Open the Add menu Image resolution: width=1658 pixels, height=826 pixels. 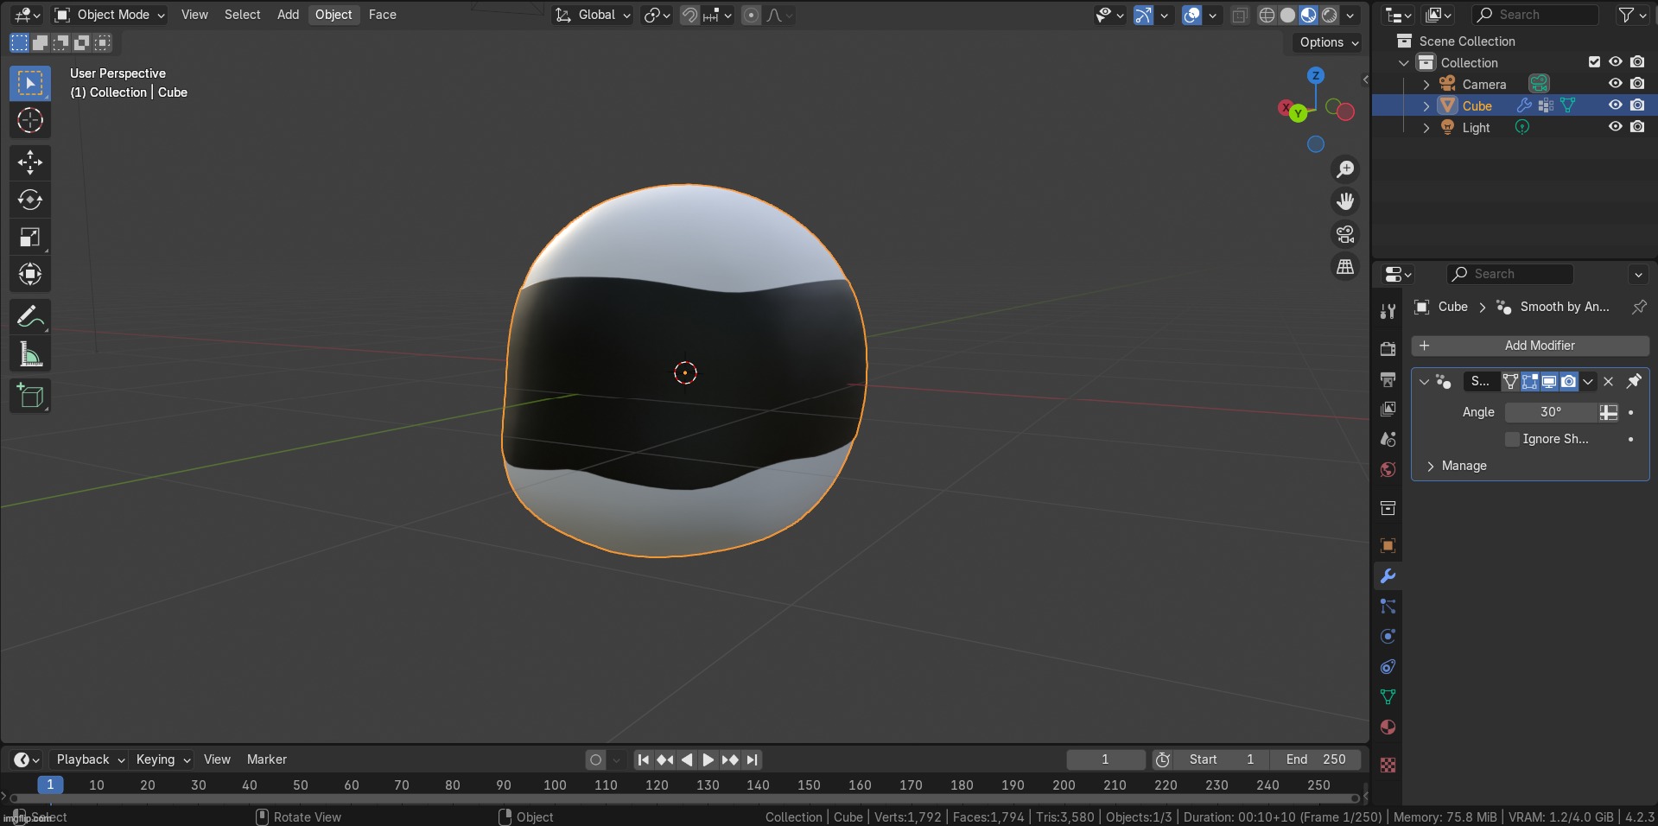coord(288,15)
